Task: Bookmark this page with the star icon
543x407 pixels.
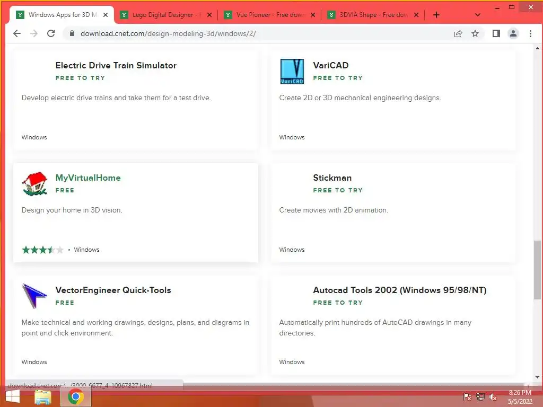Action: pos(475,33)
